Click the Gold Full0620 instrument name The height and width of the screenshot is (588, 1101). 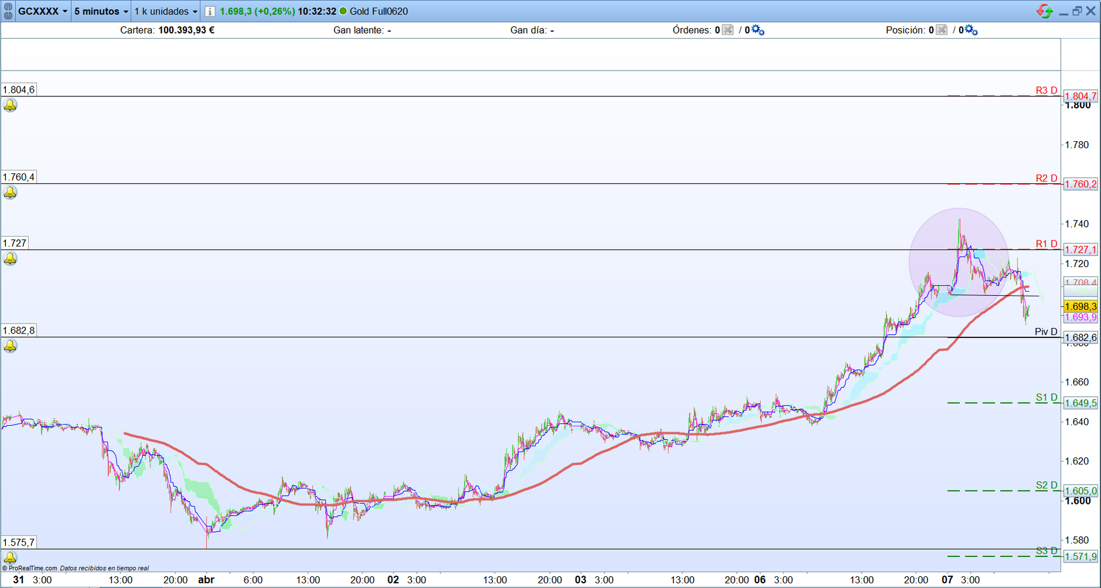tap(379, 11)
